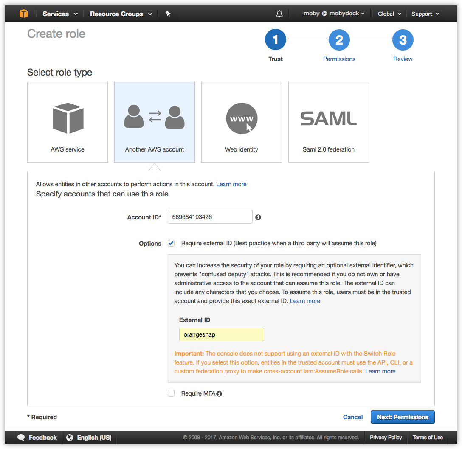
Task: Enable the Require MFA checkbox
Action: [x=171, y=393]
